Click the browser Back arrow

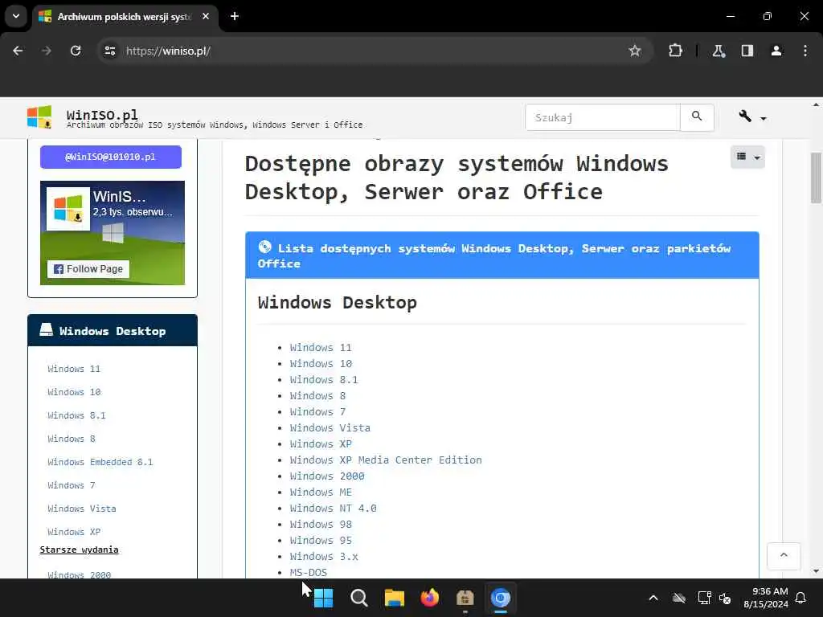[x=18, y=51]
